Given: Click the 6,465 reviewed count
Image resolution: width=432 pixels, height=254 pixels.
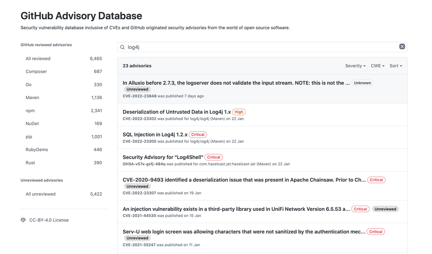Looking at the screenshot, I should pos(96,58).
